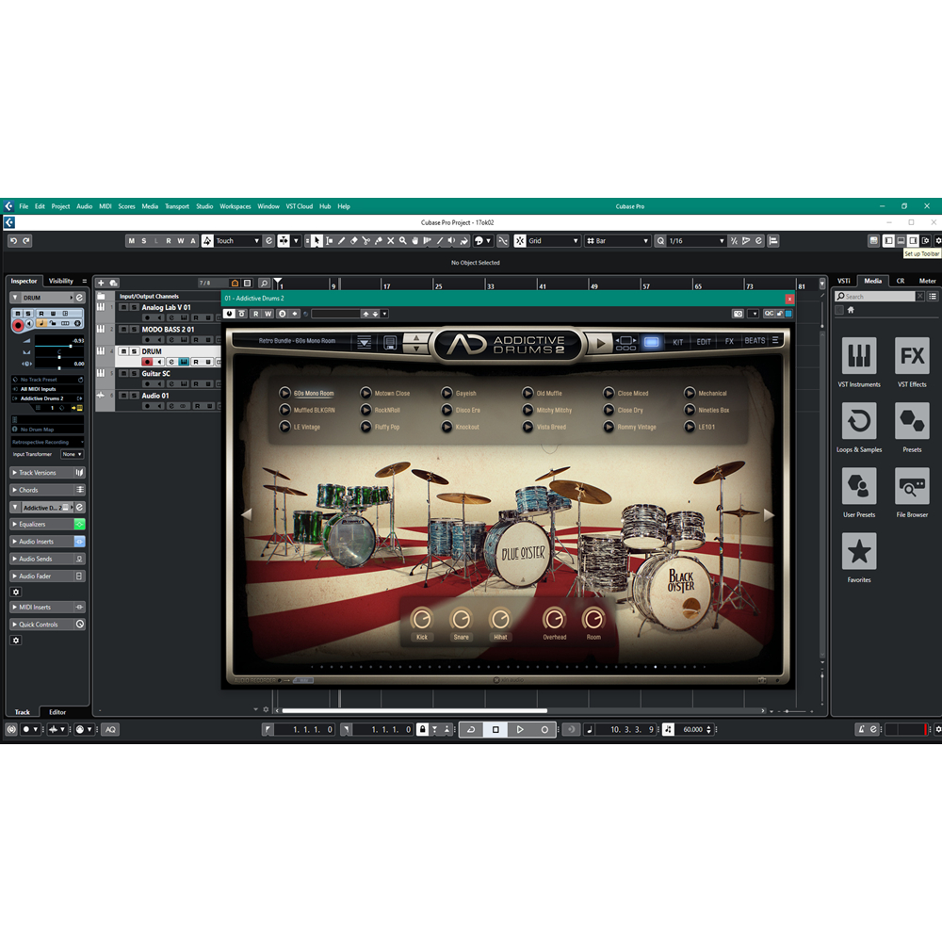Screen dimensions: 942x942
Task: Load the Nineties Box preset
Action: [x=706, y=411]
